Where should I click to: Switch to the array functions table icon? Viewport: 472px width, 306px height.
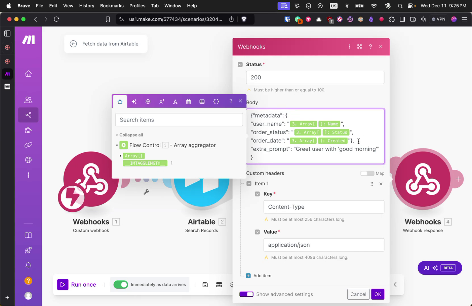pyautogui.click(x=202, y=101)
